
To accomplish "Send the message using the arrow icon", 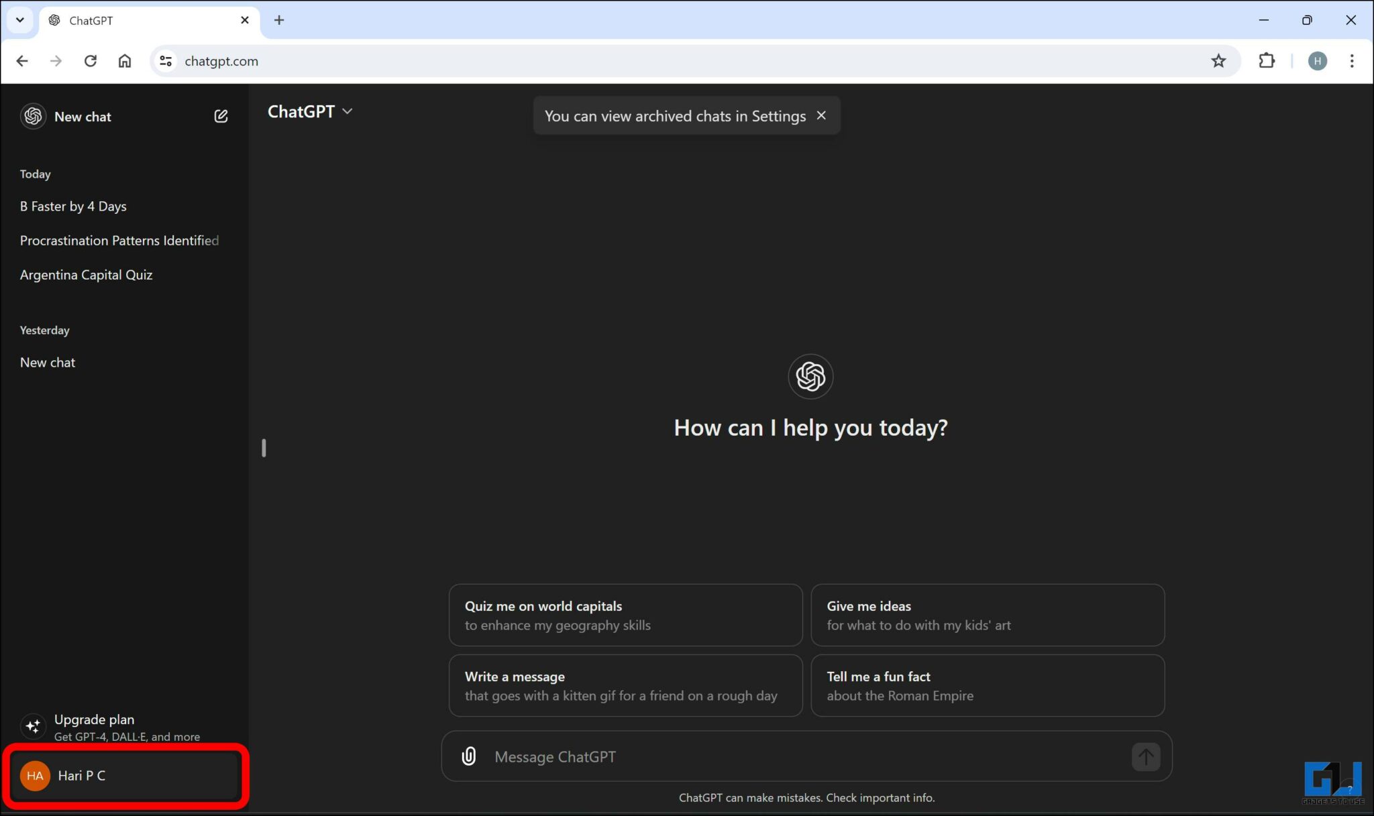I will click(x=1145, y=756).
